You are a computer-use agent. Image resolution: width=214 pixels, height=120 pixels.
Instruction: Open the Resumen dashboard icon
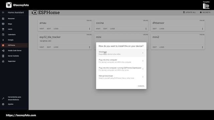tap(3, 19)
